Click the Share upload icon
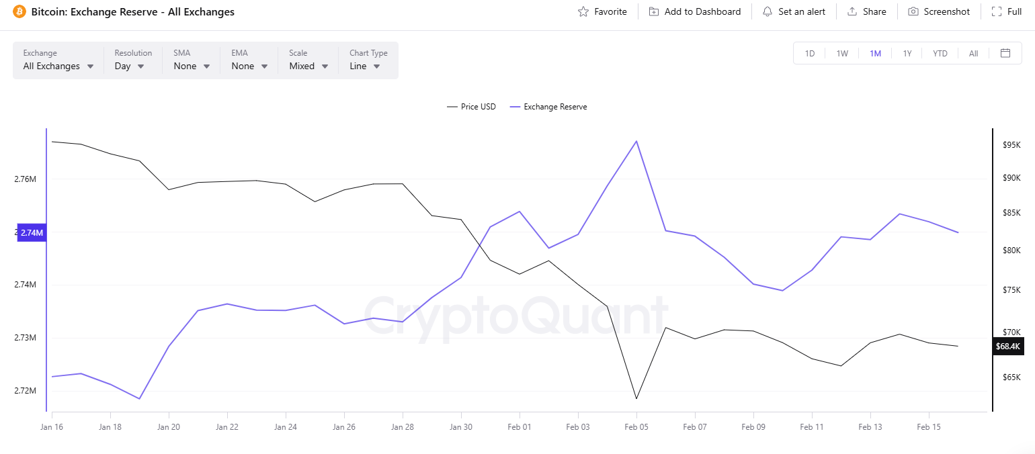Screen dimensions: 1035x454 (x=852, y=11)
